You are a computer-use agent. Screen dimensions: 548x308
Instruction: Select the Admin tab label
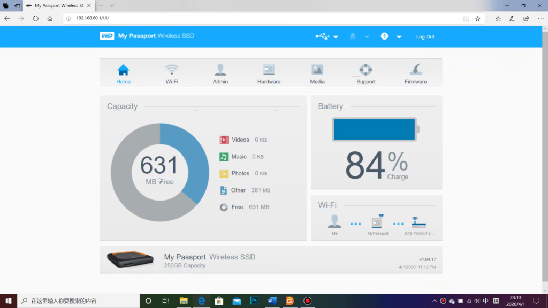[x=220, y=82]
